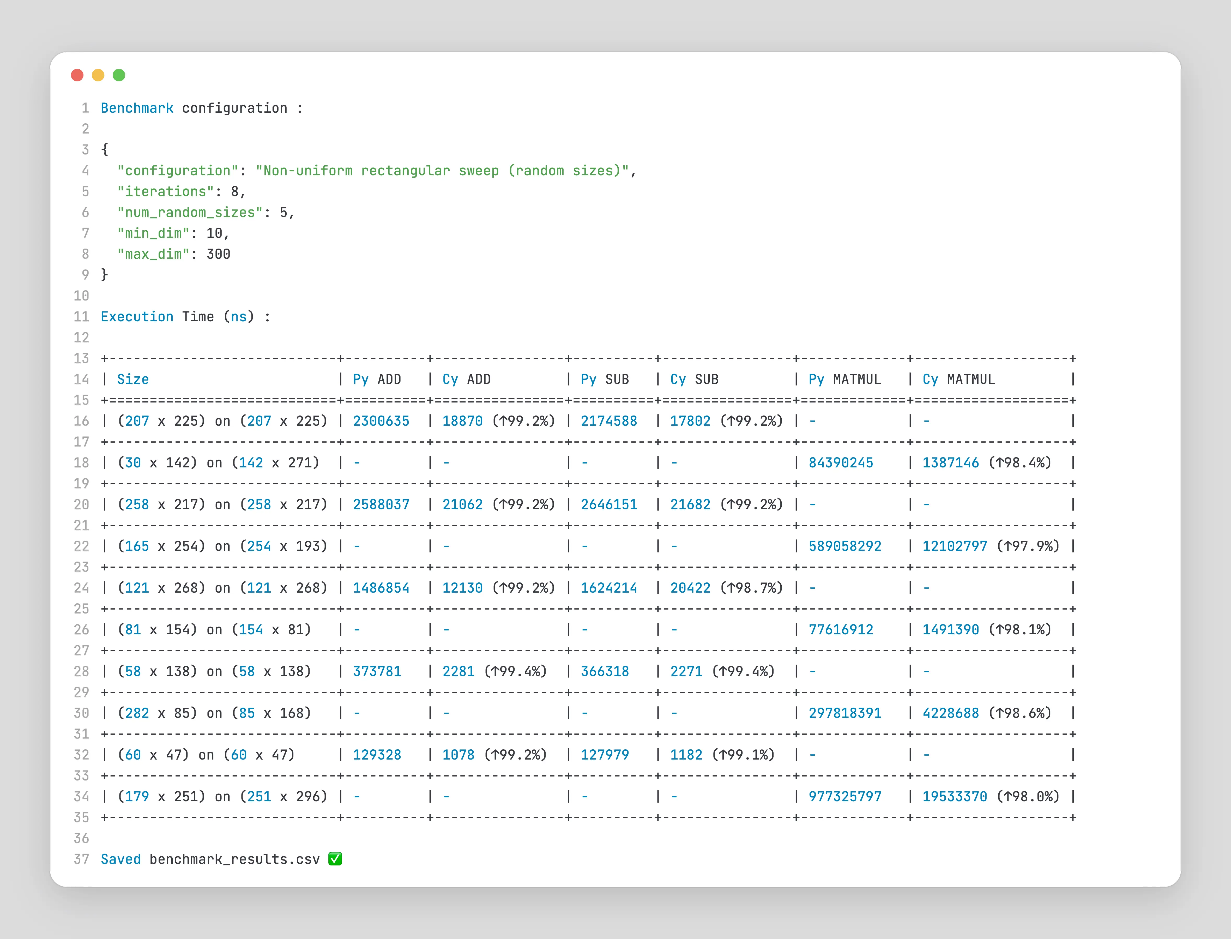
Task: Click the 'Size' column header
Action: coord(133,379)
